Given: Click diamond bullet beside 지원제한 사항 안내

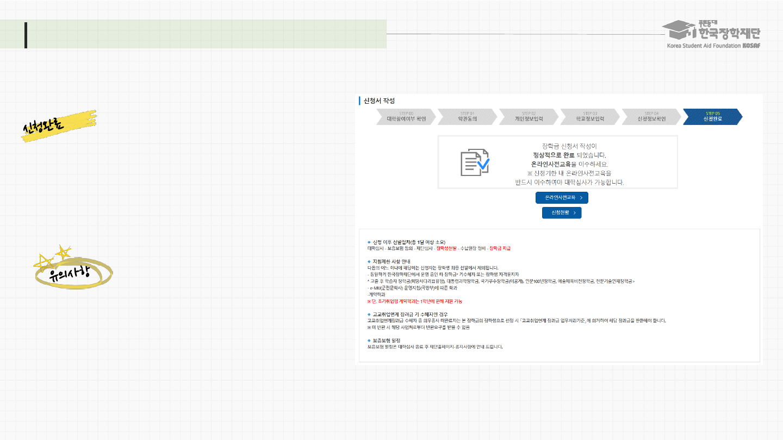Looking at the screenshot, I should click(369, 261).
